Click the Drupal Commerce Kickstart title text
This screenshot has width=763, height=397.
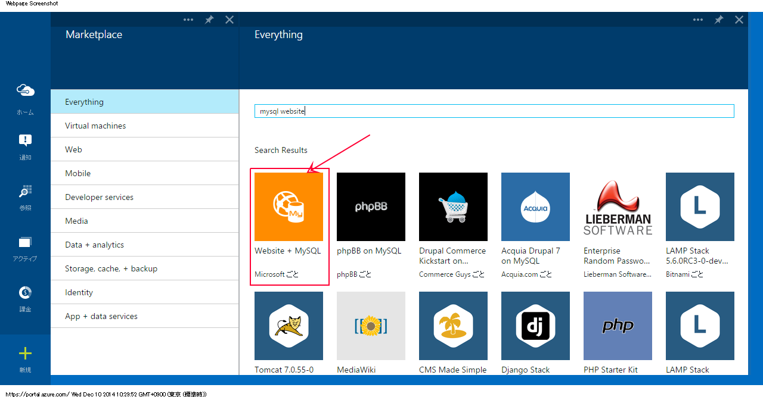(452, 256)
